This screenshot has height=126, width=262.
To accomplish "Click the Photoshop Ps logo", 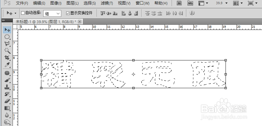I will 7,3.
